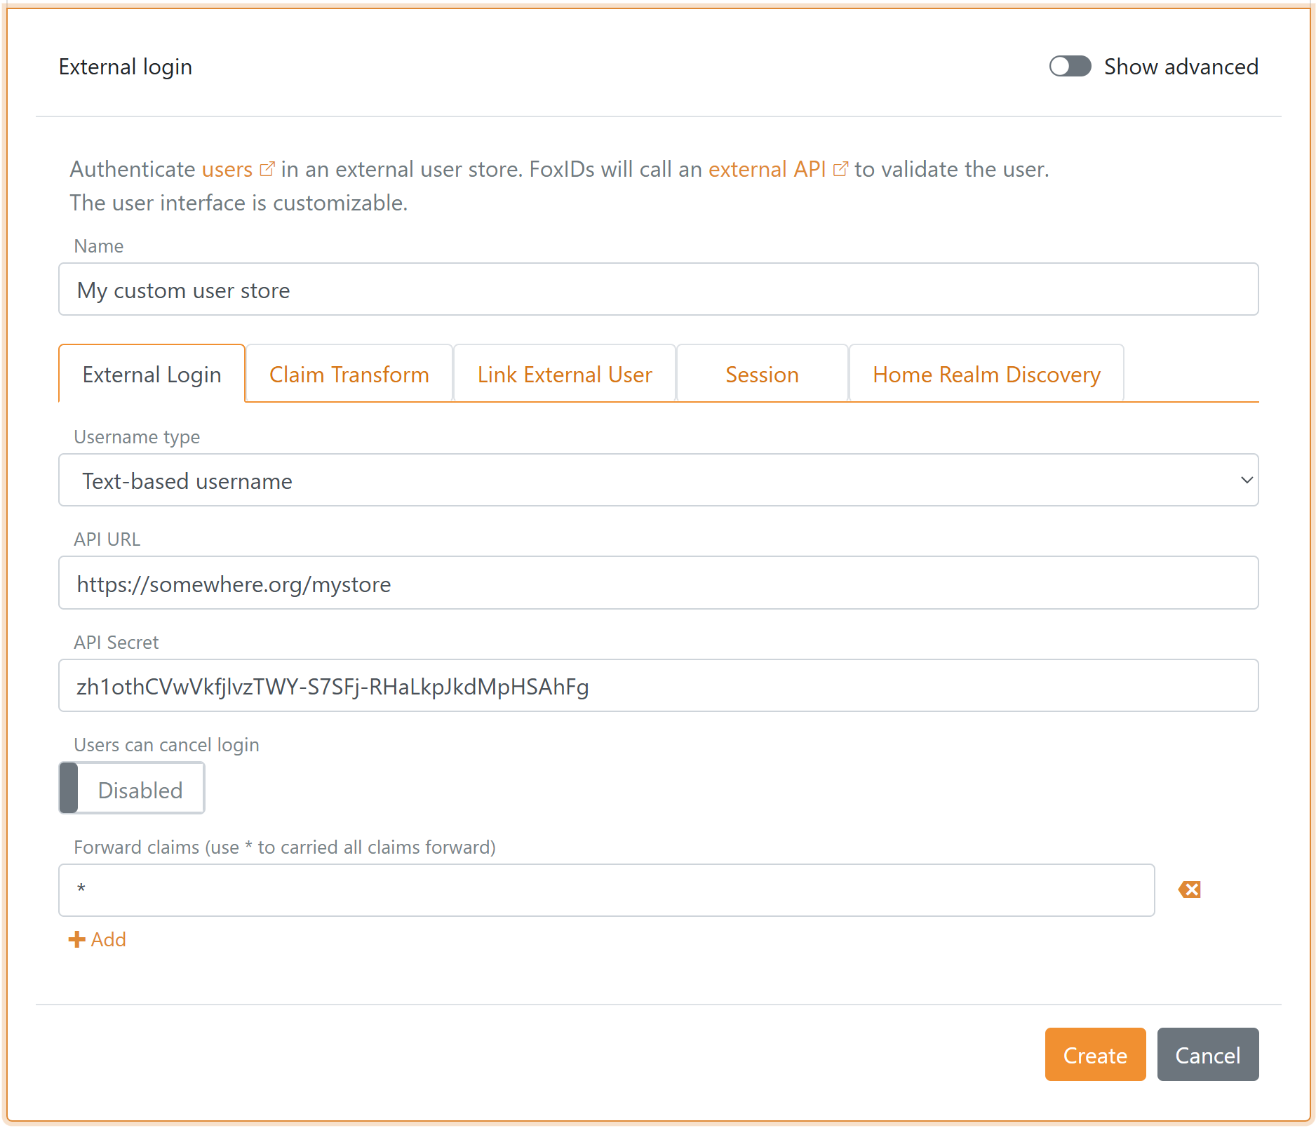Click the external link icon after external API

tap(840, 169)
